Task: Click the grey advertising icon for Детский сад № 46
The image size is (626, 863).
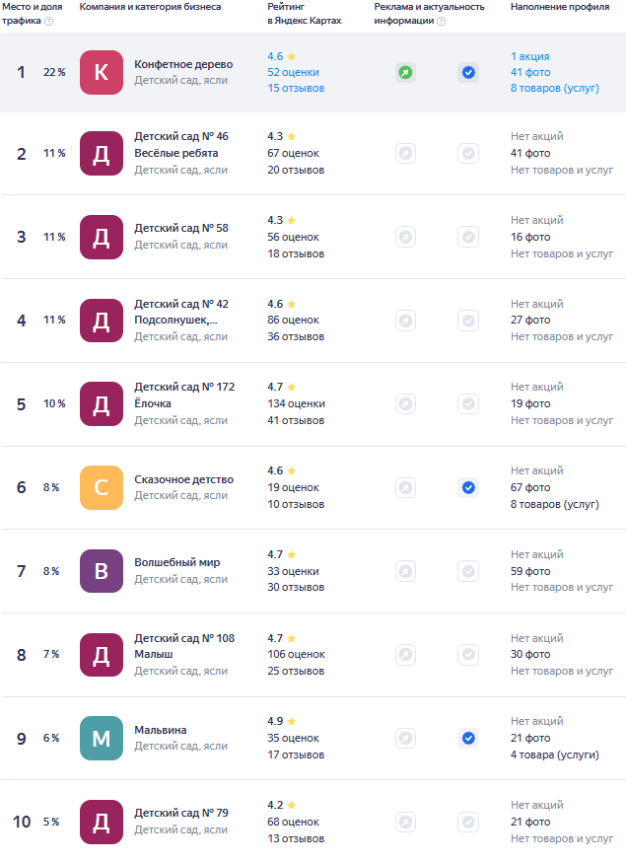Action: tap(405, 153)
